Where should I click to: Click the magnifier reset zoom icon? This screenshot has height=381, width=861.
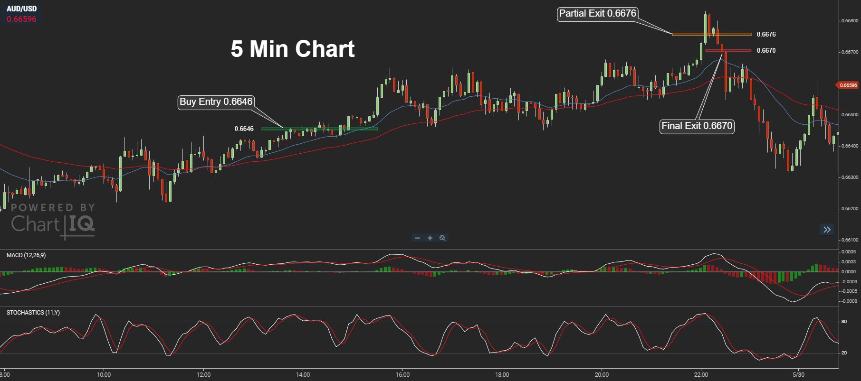click(442, 238)
